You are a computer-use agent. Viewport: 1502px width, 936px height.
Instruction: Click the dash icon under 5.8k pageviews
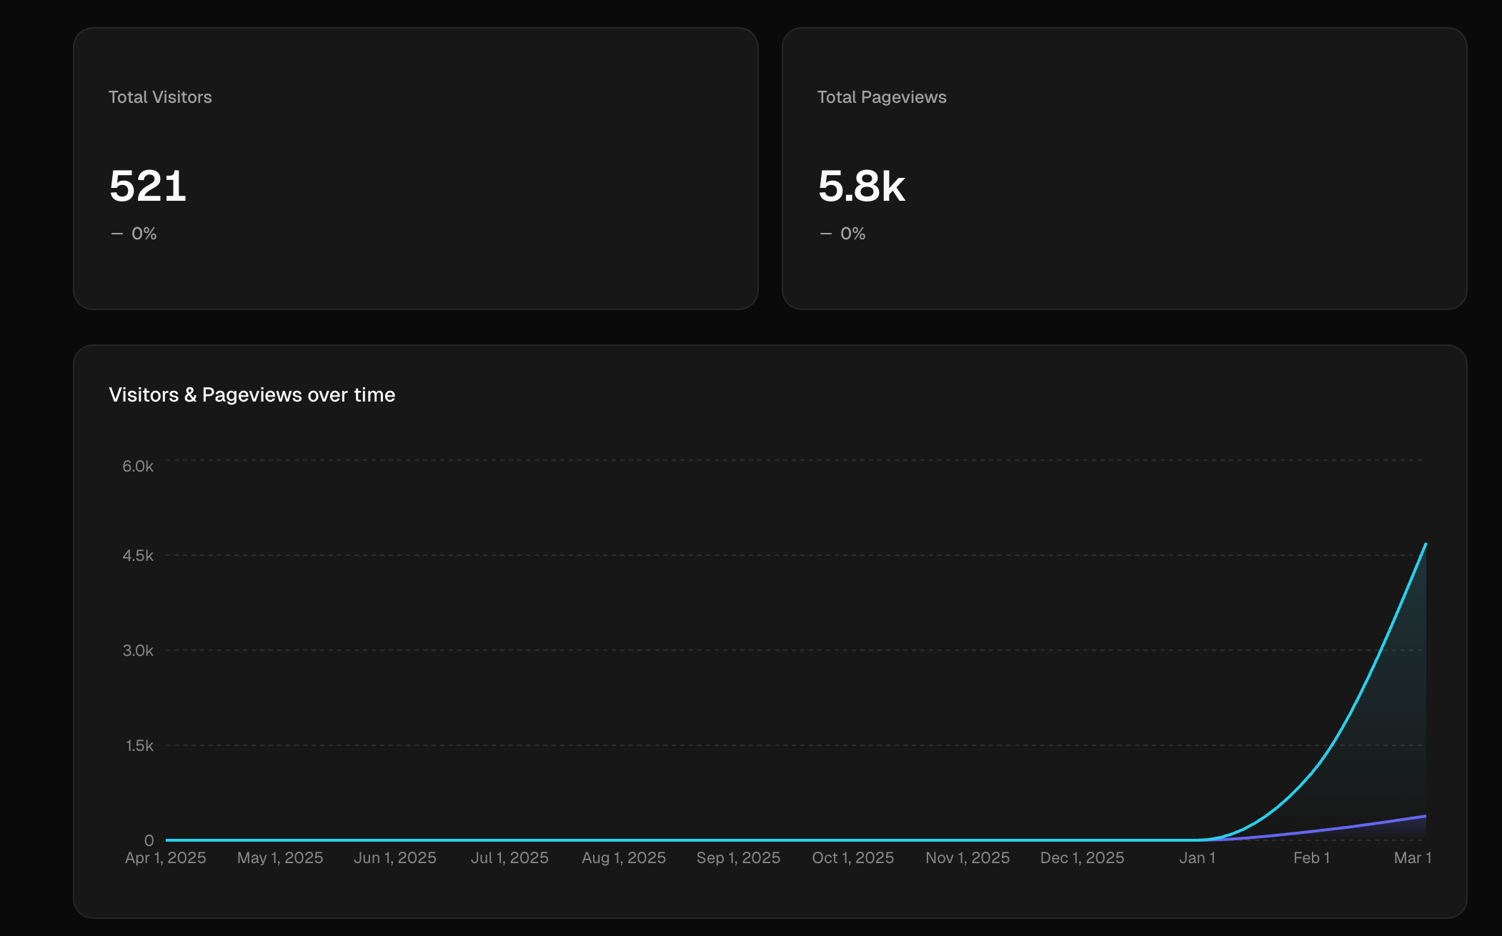click(826, 234)
